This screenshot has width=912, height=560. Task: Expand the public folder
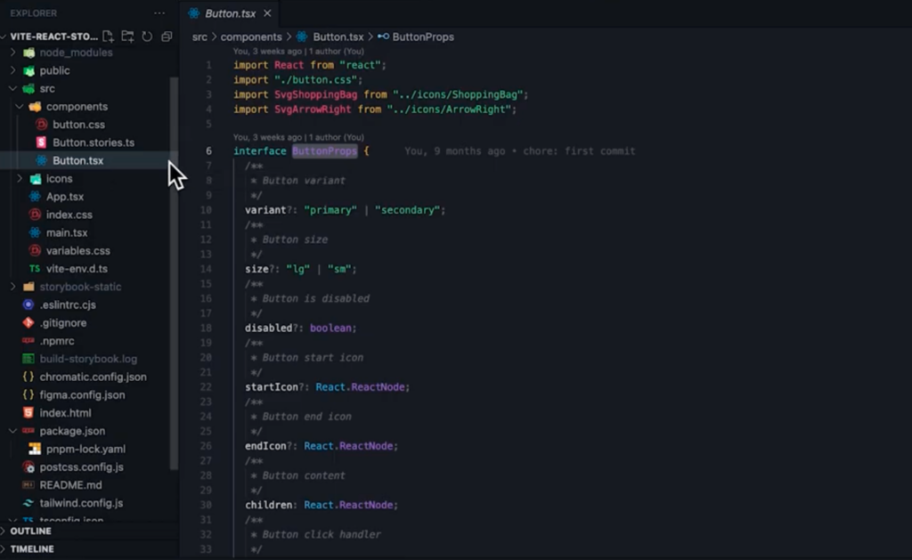pos(12,70)
